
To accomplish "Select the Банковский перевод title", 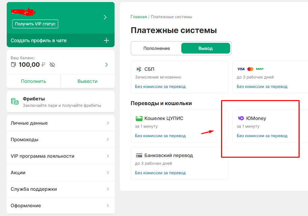I will point(168,156).
